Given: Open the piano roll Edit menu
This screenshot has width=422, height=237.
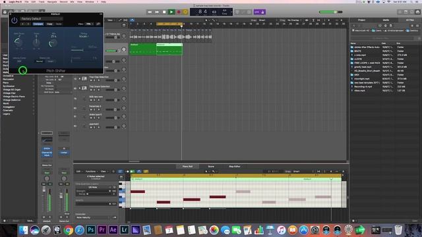Looking at the screenshot, I should pyautogui.click(x=79, y=171).
